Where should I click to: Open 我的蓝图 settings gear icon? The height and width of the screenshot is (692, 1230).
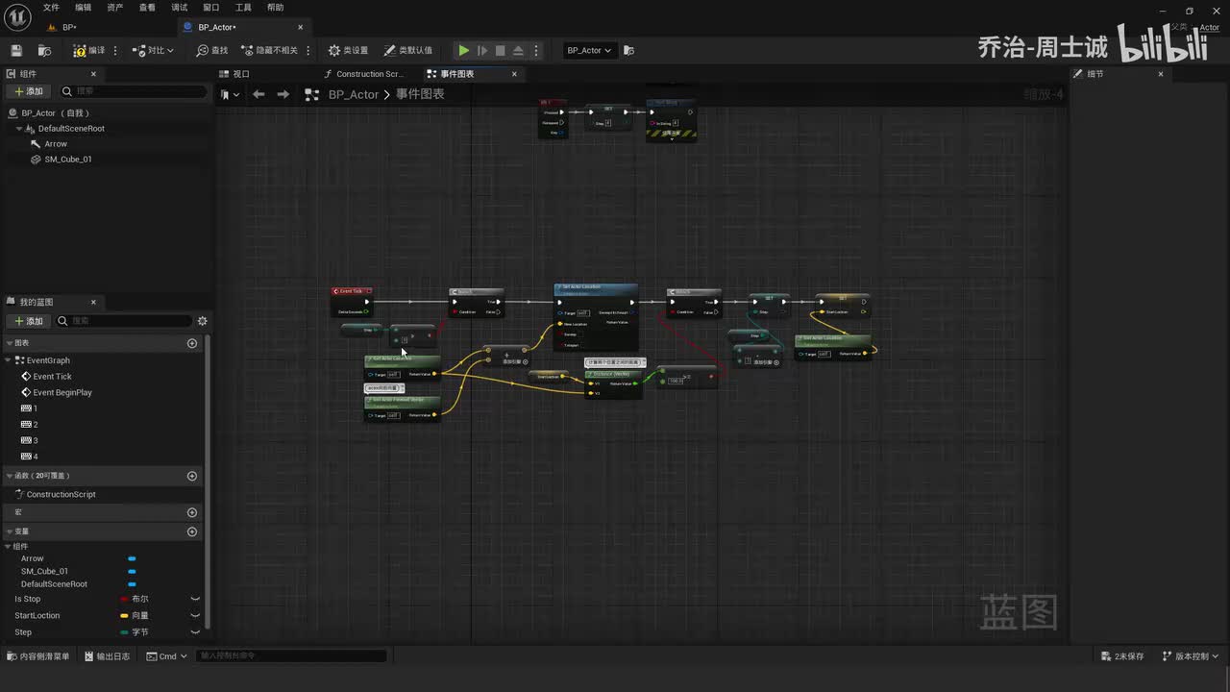pyautogui.click(x=202, y=321)
